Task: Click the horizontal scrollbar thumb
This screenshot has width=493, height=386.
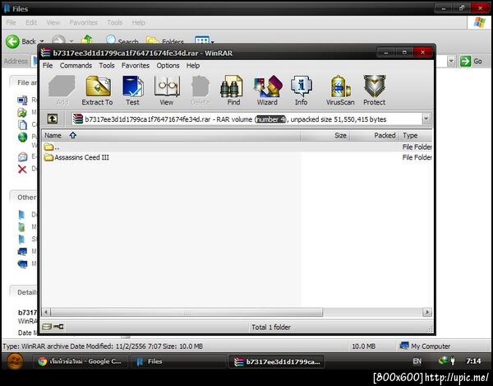Action: point(187,312)
